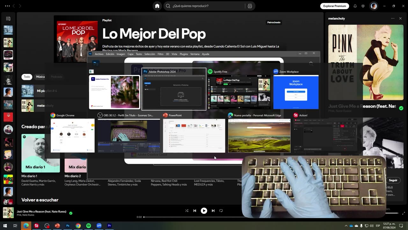Open Spotify from the taskbar
The image size is (408, 230).
click(x=89, y=226)
